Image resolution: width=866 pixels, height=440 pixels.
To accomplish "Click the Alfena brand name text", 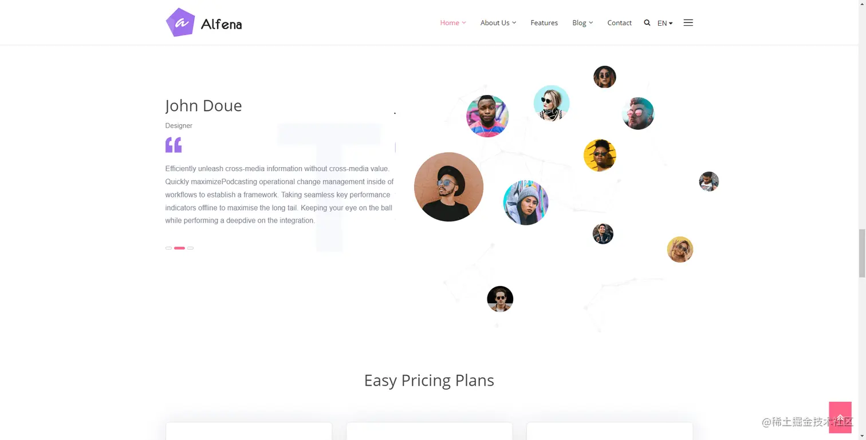I will click(221, 24).
